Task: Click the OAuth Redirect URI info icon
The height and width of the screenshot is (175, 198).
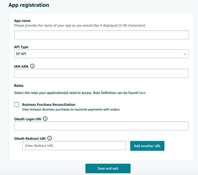Action: (x=49, y=138)
